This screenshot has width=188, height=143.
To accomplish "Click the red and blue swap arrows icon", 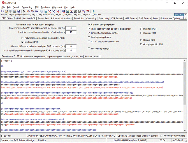I will [x=84, y=11].
